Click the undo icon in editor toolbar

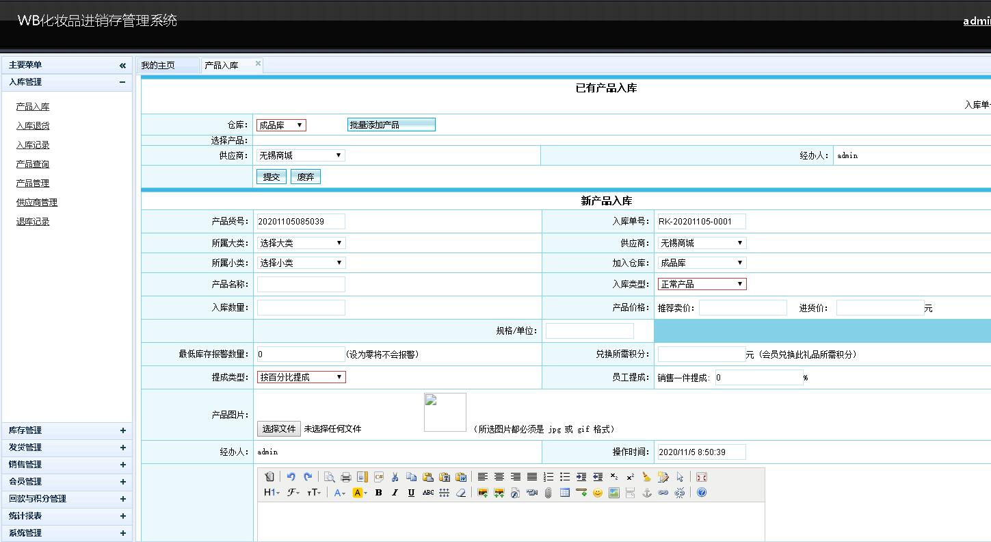coord(291,477)
